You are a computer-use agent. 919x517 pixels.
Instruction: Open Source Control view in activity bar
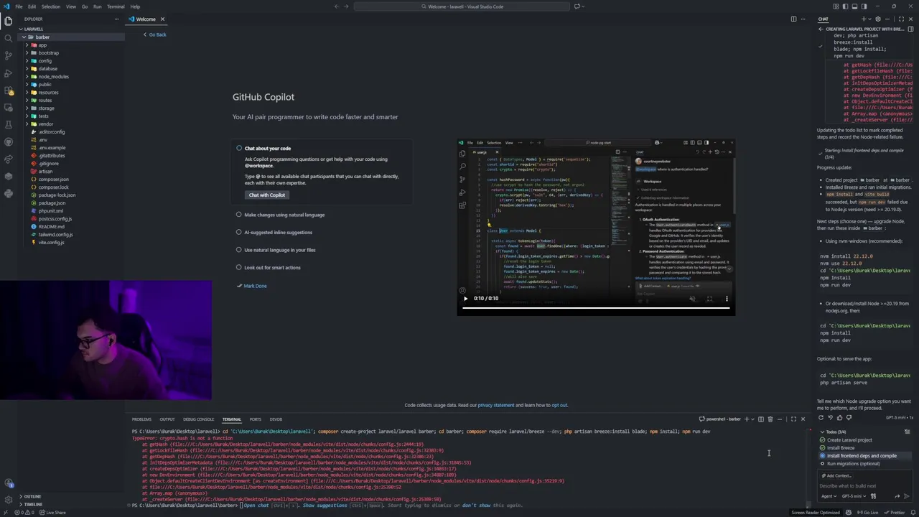tap(9, 55)
